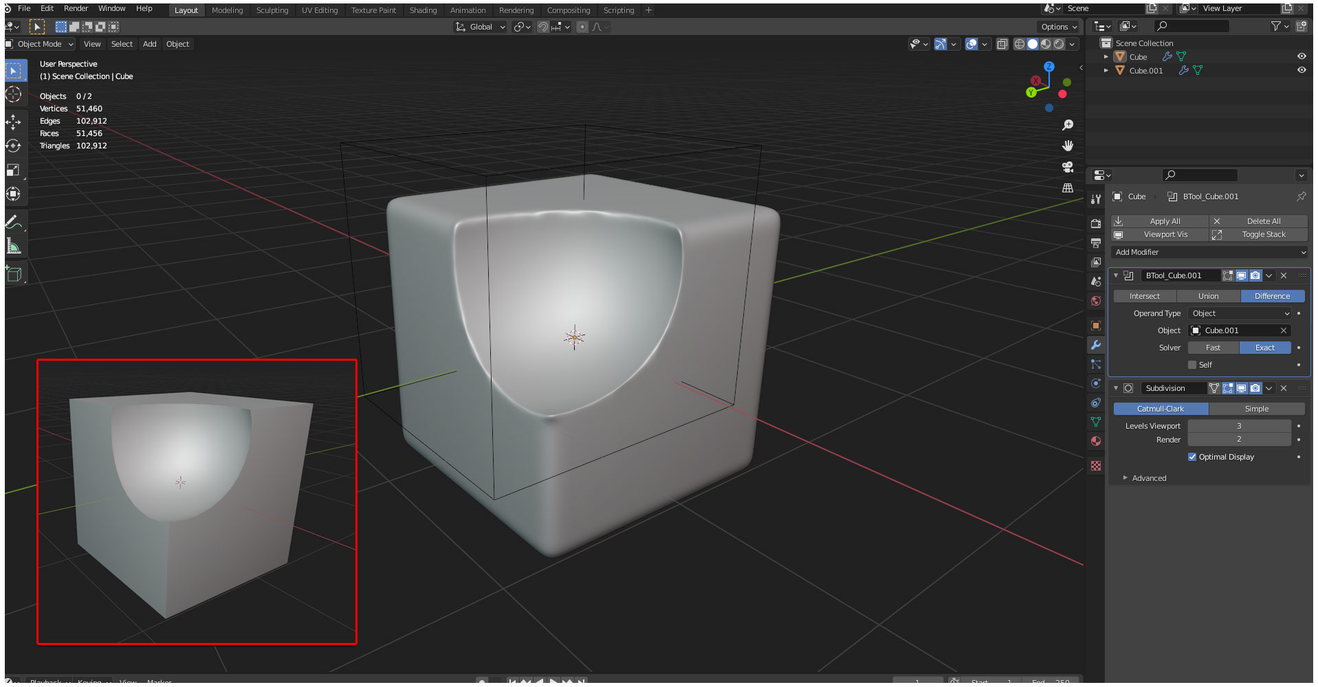Set Boolean operation to Union
Screen dimensions: 1318x687
click(x=1209, y=296)
